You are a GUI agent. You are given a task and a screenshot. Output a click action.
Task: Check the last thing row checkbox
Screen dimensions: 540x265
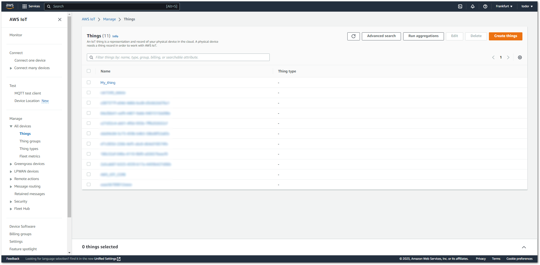click(89, 184)
